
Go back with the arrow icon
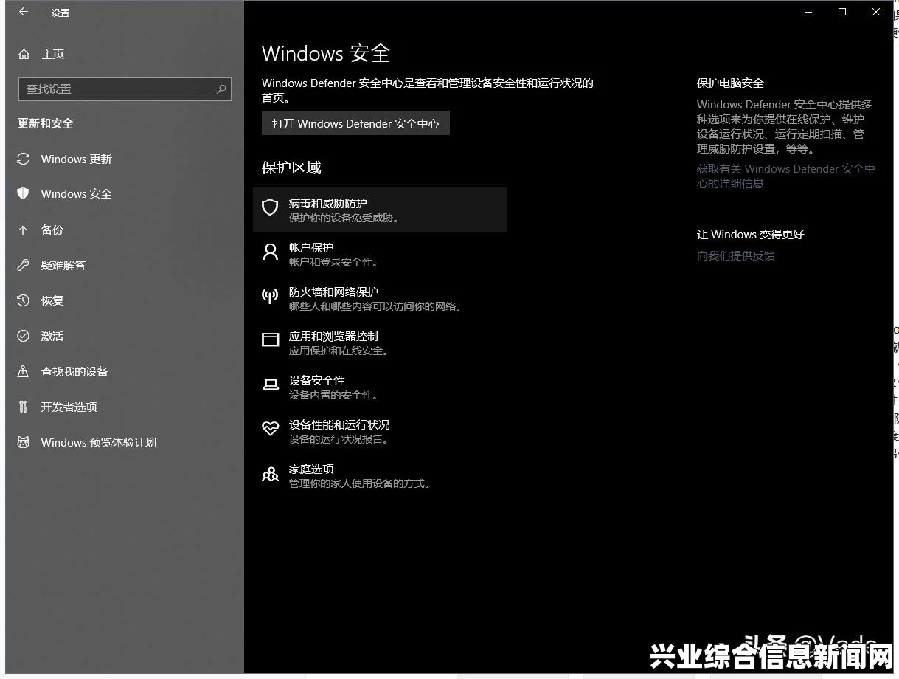[x=23, y=12]
